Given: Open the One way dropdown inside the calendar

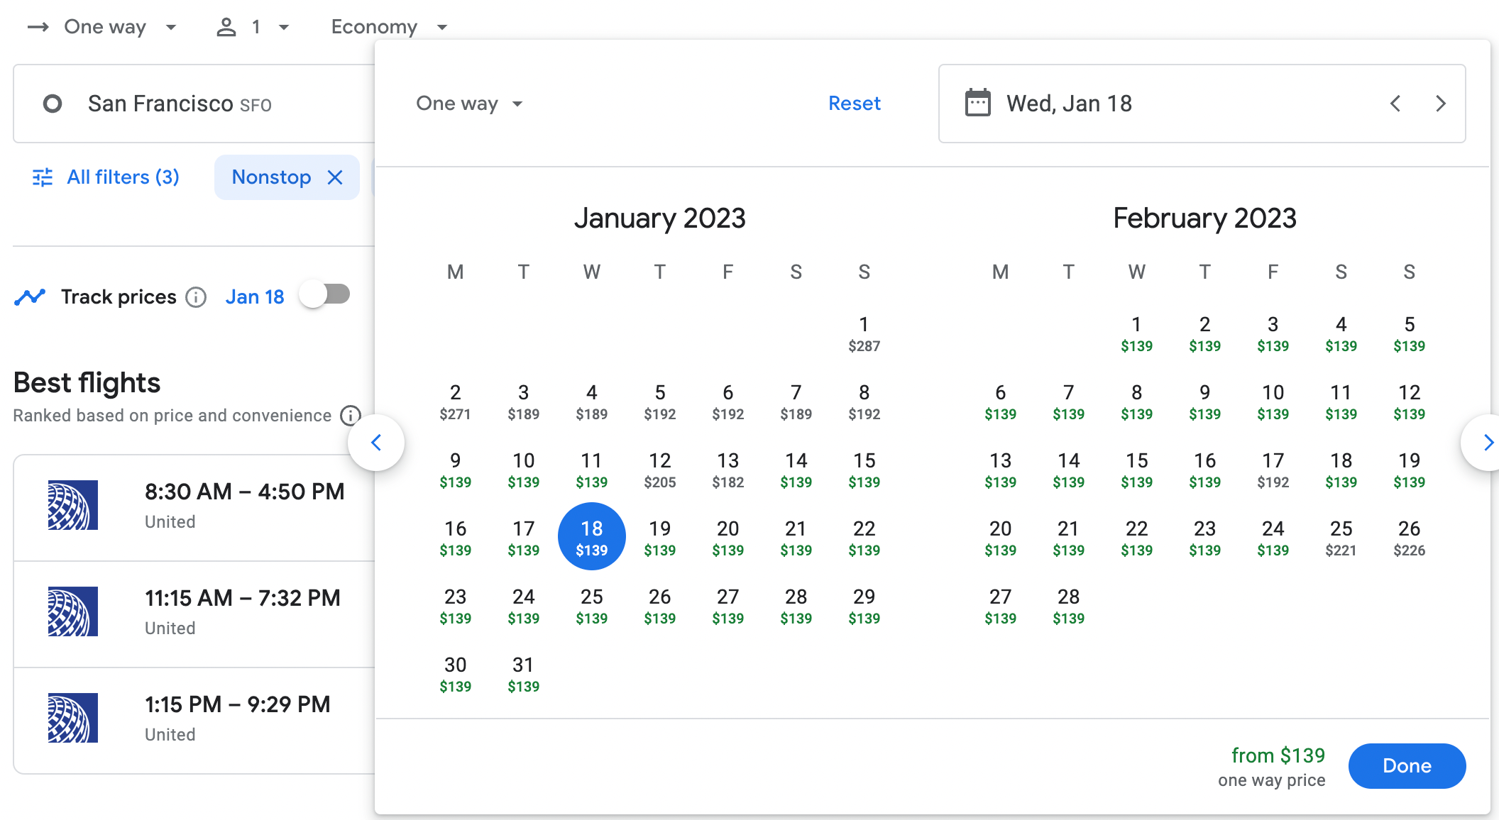Looking at the screenshot, I should click(468, 104).
